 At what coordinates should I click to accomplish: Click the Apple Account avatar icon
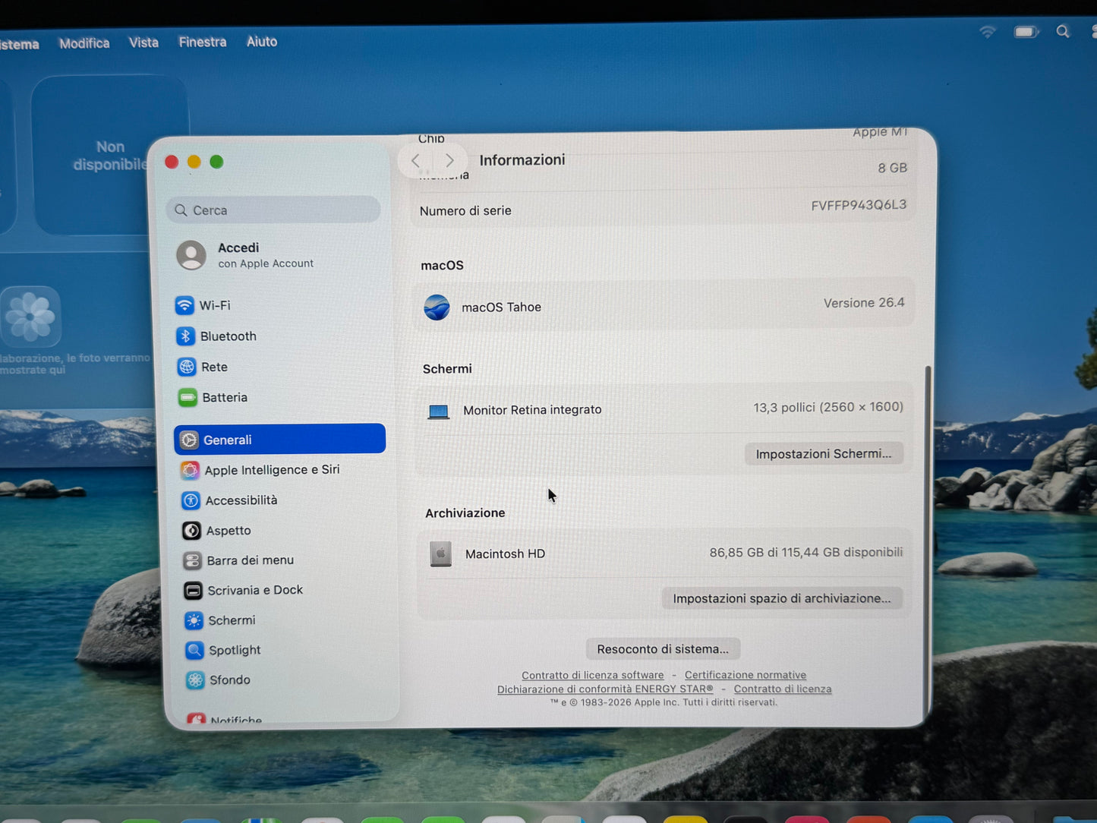[x=191, y=255]
